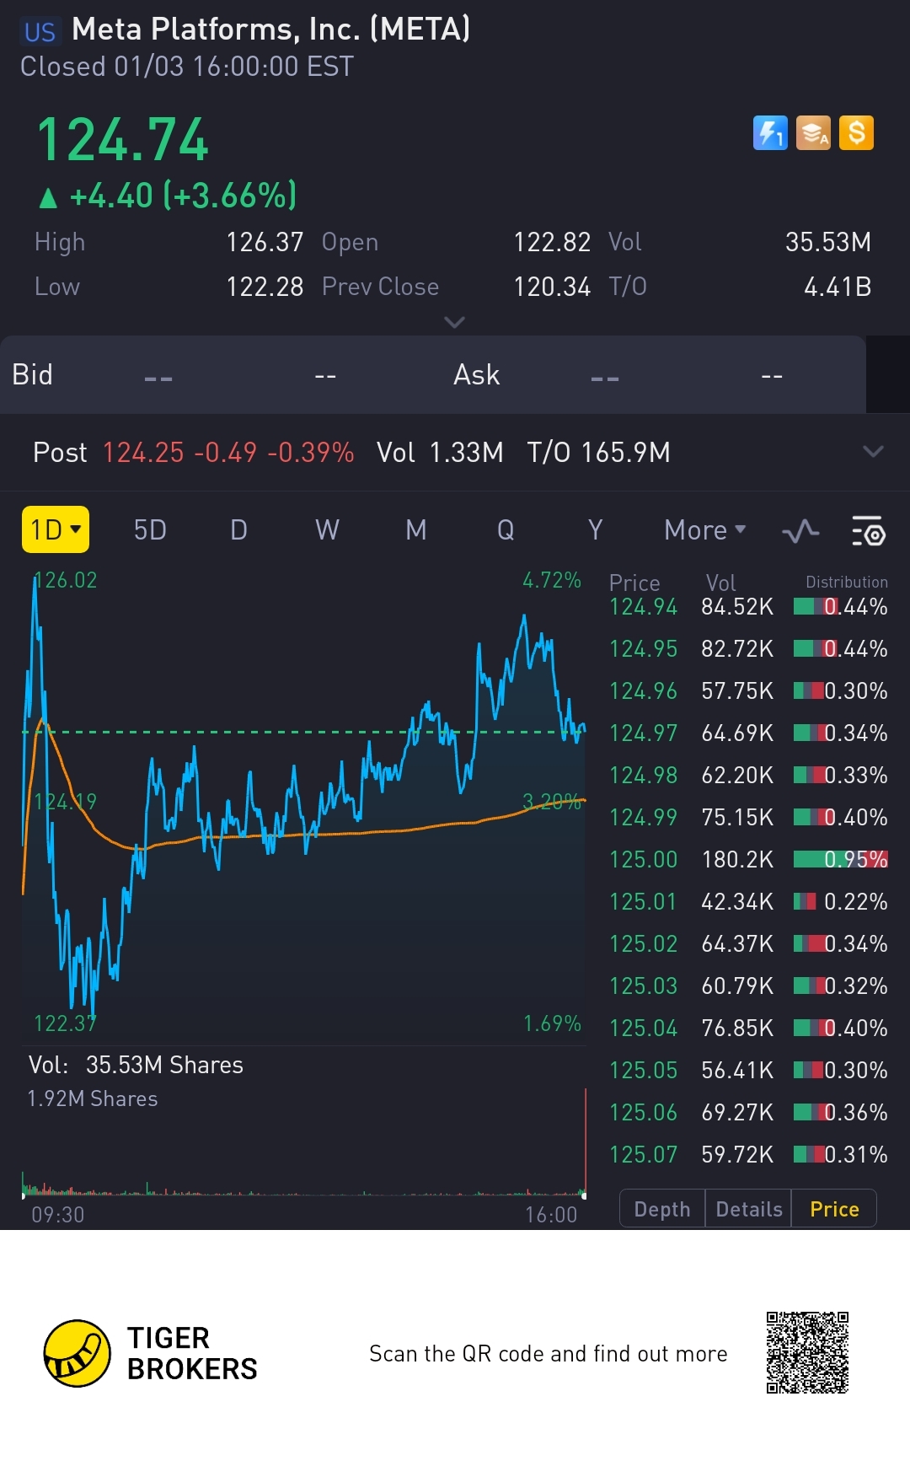Tap the yellow dollar sign icon
Viewport: 910px width, 1477px height.
click(x=856, y=133)
